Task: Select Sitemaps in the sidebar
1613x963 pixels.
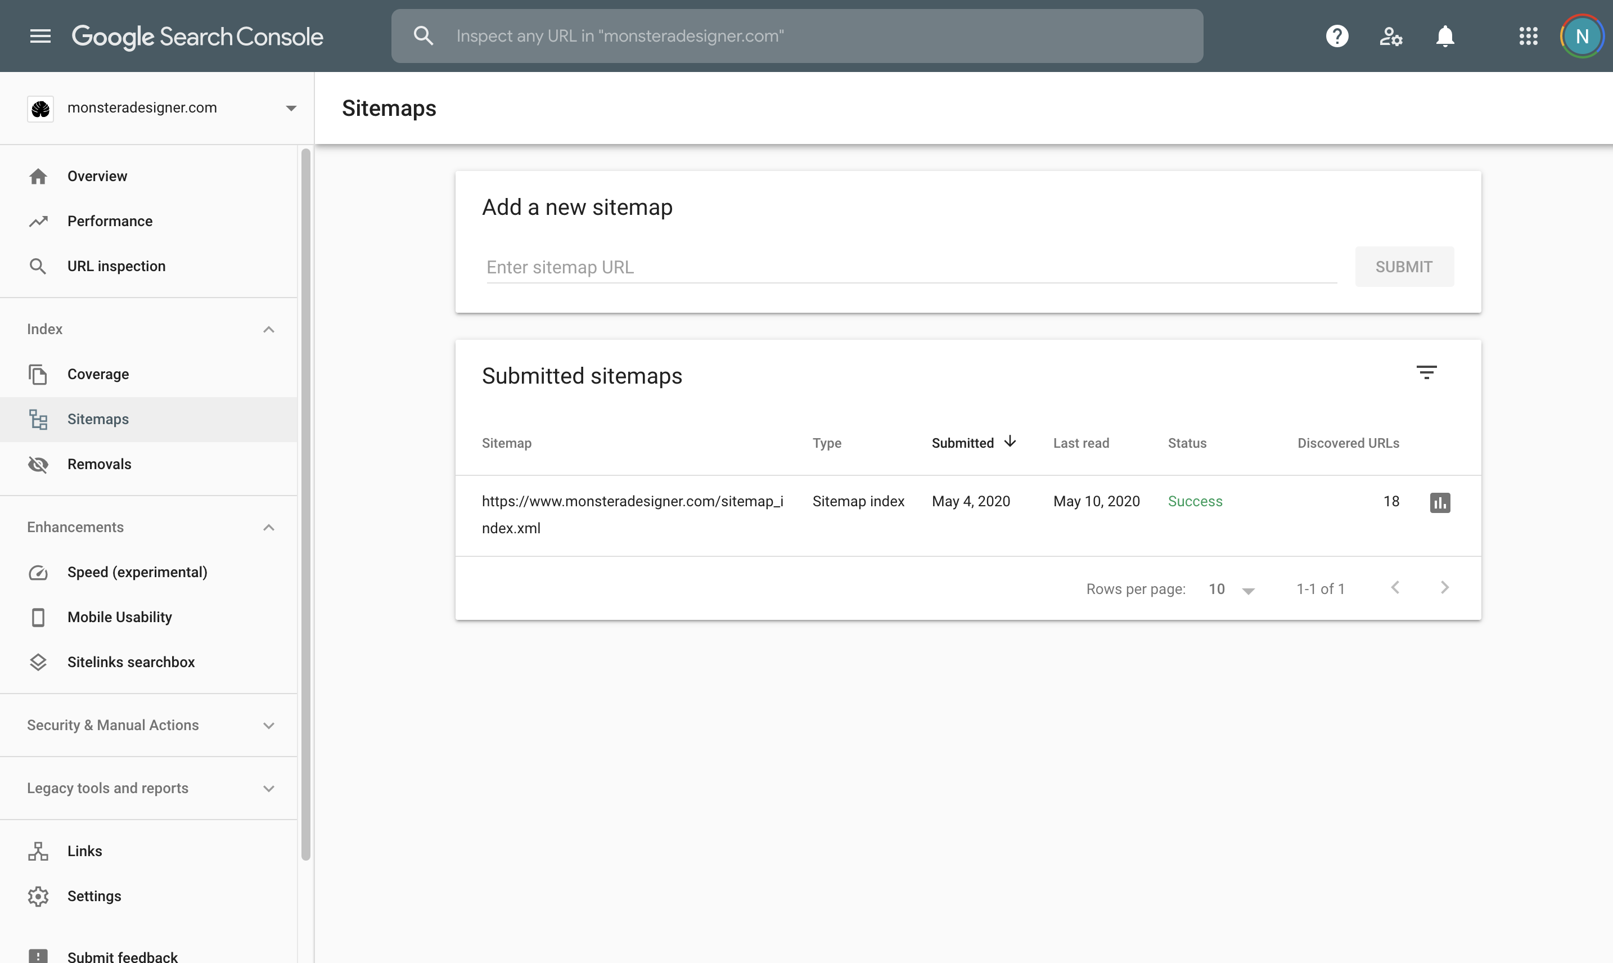Action: click(148, 419)
